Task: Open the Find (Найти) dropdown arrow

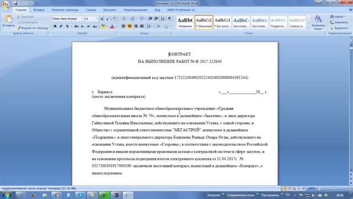Action: [x=345, y=17]
